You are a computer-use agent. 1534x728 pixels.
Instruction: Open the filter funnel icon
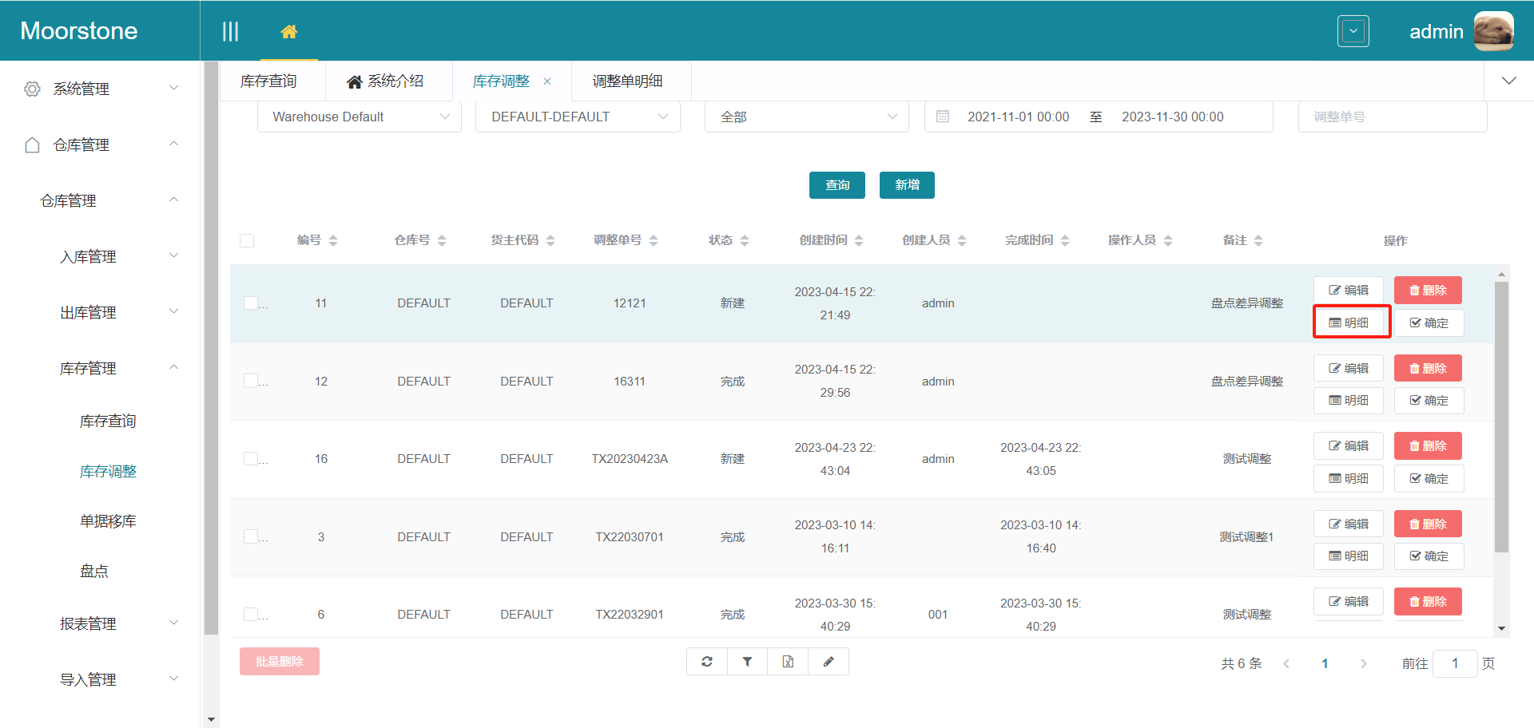tap(747, 662)
